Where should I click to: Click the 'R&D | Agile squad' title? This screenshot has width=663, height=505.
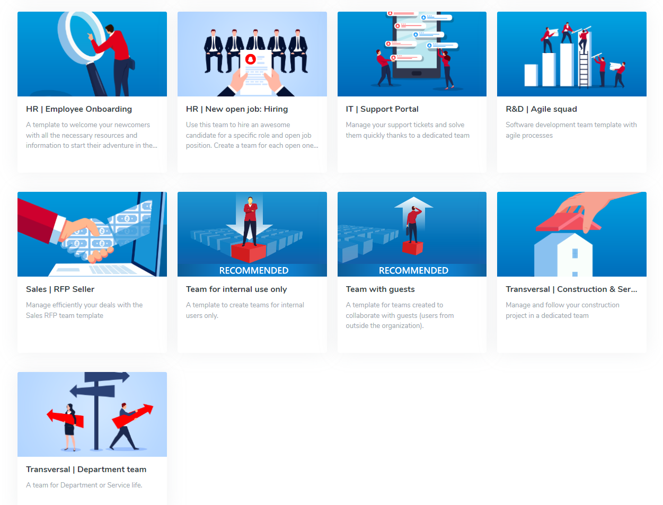coord(541,109)
